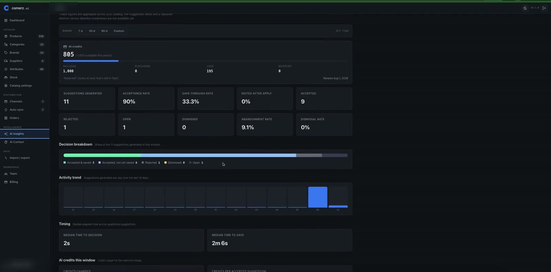Click the Median Time to Decision card

pos(131,240)
